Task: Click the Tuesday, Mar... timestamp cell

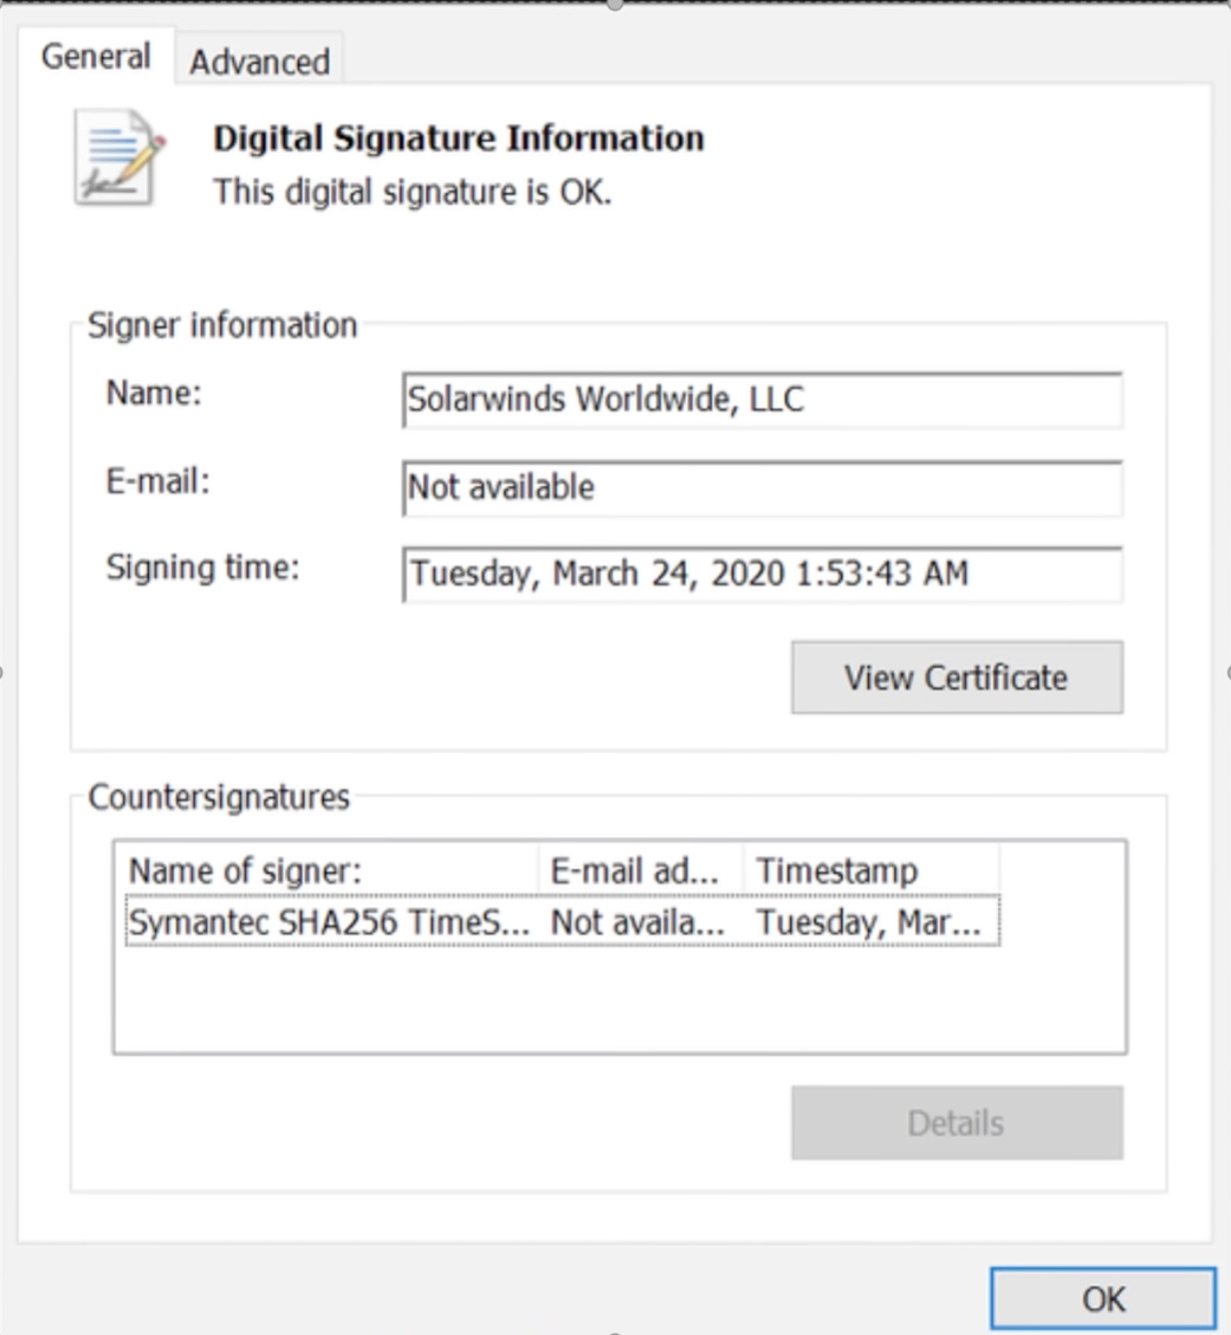Action: tap(868, 922)
